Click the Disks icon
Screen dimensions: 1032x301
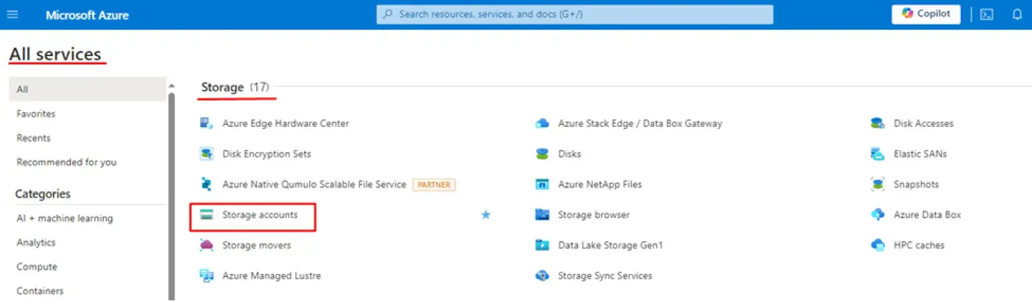point(542,153)
